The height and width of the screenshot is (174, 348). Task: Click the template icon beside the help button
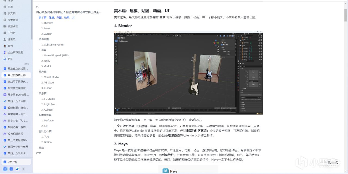click(x=330, y=163)
